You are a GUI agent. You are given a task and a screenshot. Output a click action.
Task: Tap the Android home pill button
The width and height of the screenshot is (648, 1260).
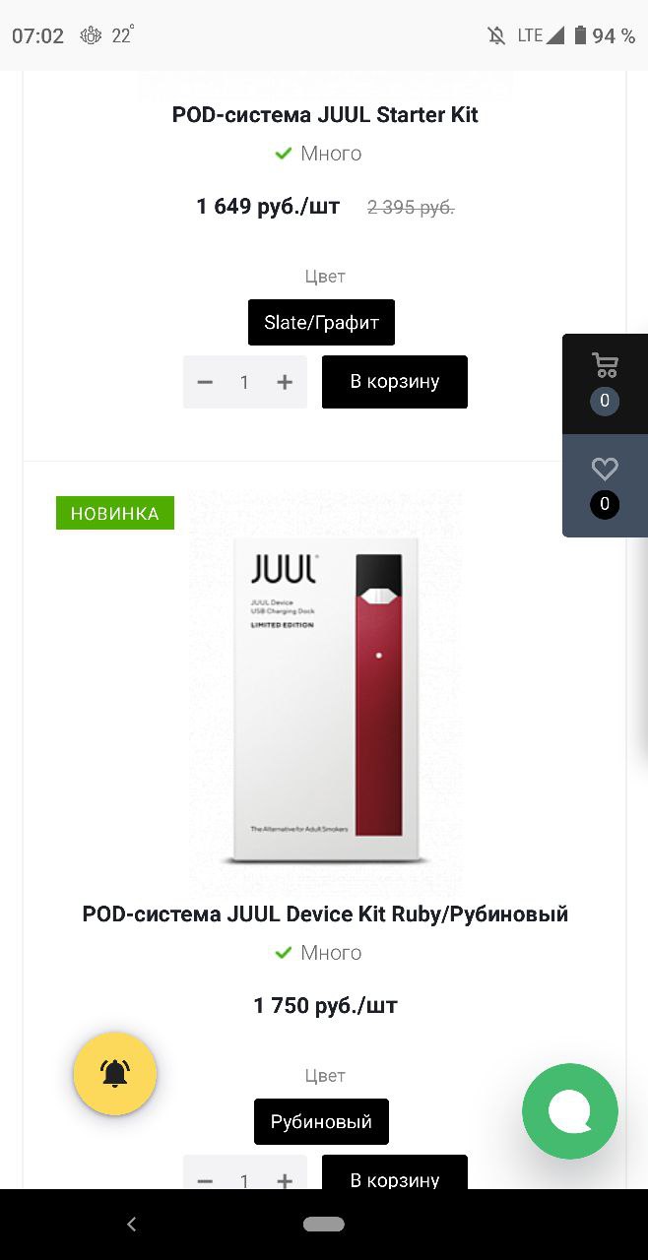324,1225
